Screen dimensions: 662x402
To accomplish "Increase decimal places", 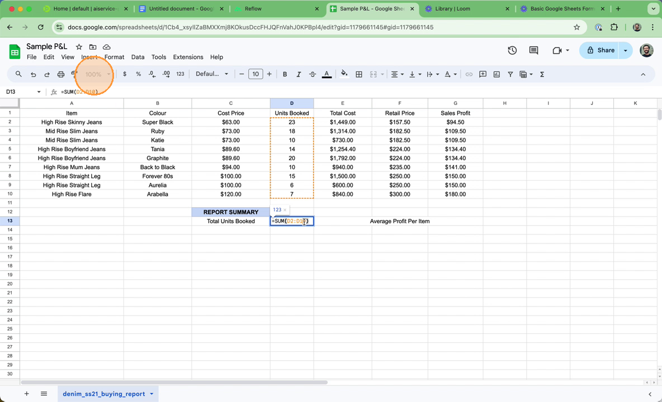I will (167, 74).
